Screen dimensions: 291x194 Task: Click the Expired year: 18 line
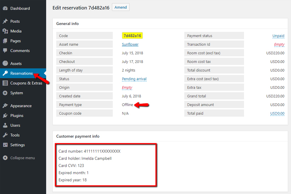(x=72, y=180)
